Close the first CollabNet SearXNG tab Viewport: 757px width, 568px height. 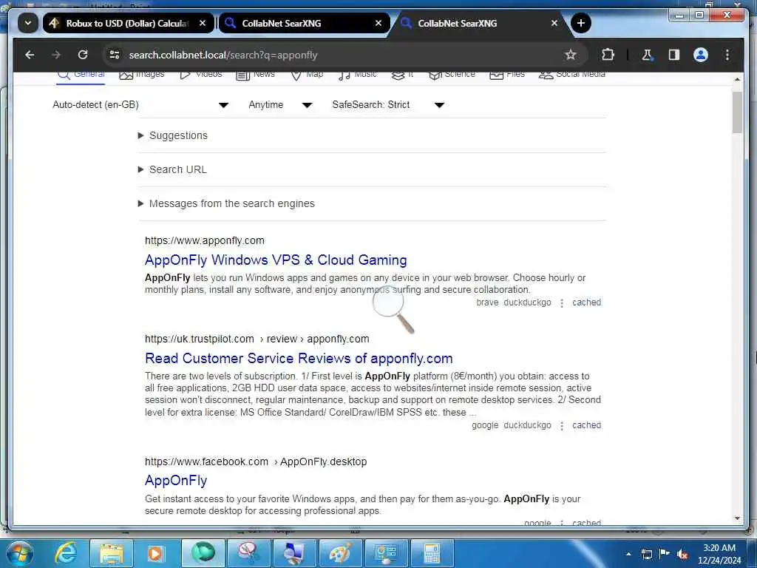378,23
